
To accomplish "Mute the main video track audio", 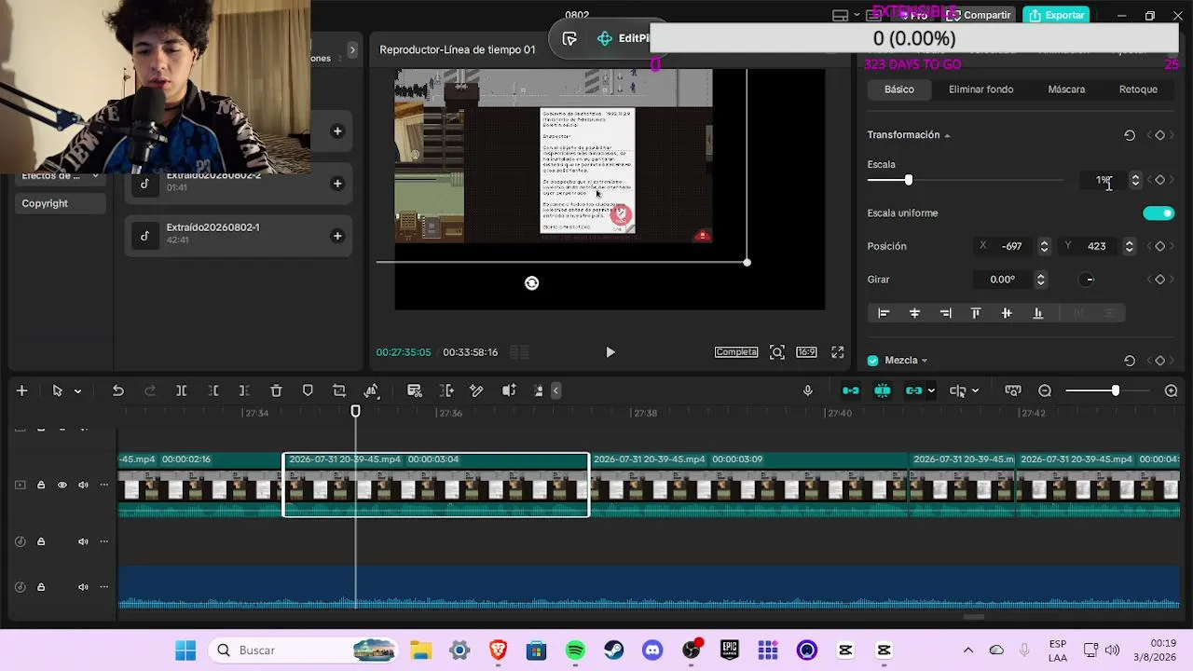I will [83, 485].
